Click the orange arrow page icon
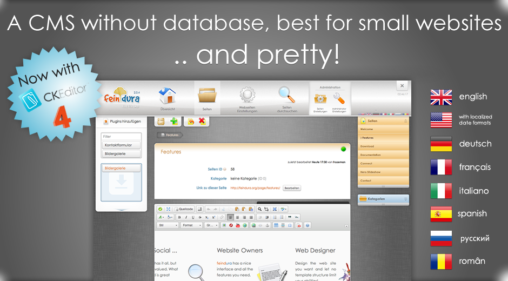This screenshot has height=281, width=508. click(x=191, y=122)
